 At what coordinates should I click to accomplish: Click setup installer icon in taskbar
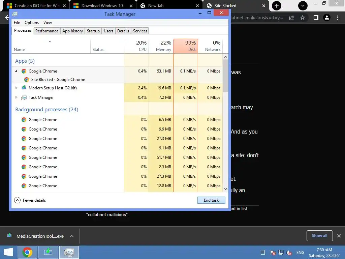(x=48, y=252)
